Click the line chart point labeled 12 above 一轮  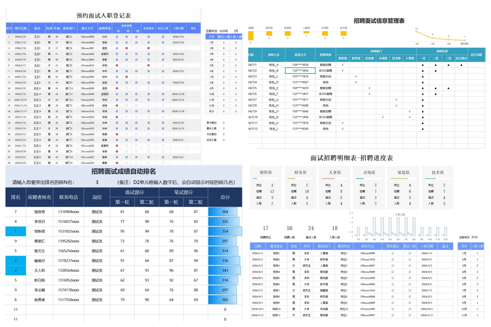point(416,32)
